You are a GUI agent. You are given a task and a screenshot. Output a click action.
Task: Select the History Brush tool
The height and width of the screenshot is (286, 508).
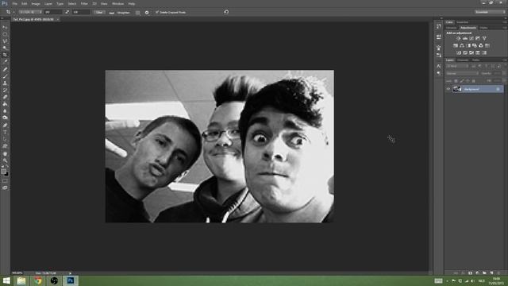coord(5,90)
